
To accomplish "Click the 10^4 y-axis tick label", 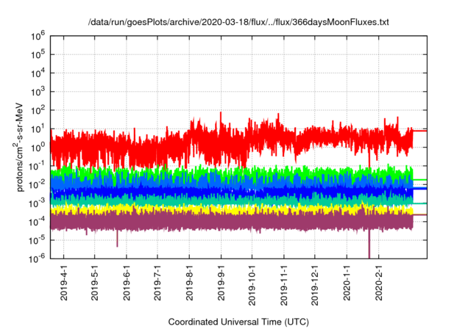I will click(x=38, y=73).
